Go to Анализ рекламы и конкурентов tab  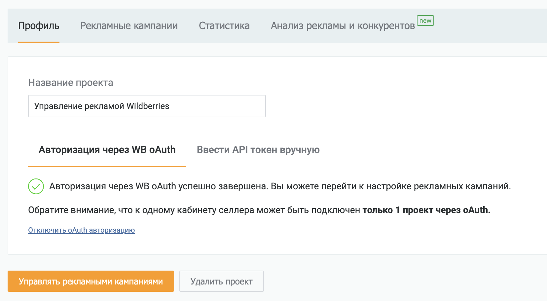[x=343, y=26]
